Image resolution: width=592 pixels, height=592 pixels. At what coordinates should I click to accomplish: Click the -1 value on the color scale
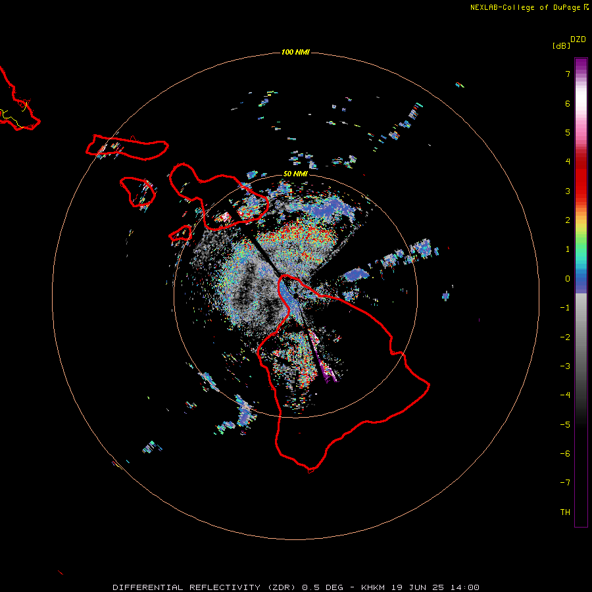click(x=565, y=308)
